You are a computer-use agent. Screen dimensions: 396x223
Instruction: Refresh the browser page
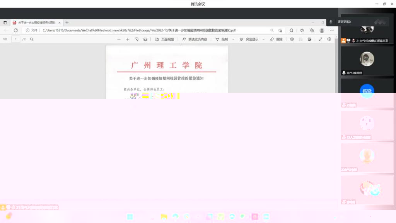15,30
